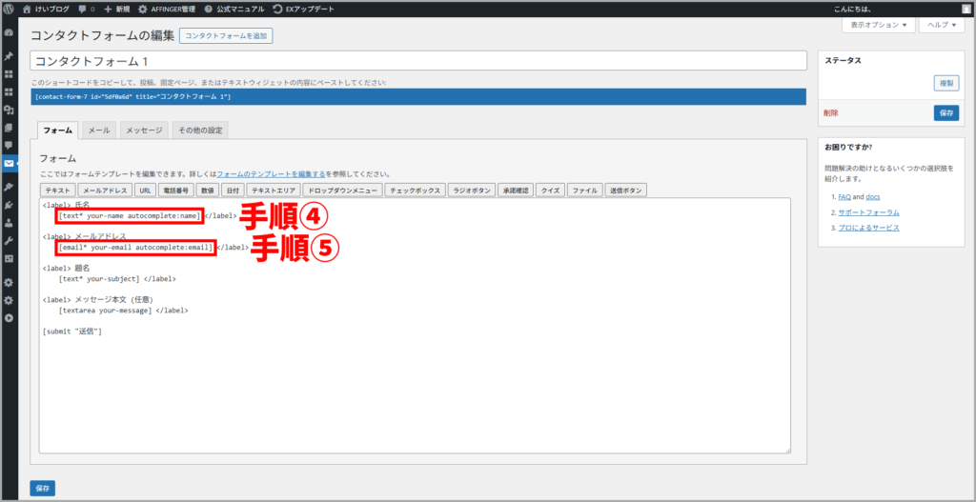Open the その他の設定 tab
The width and height of the screenshot is (976, 502).
pyautogui.click(x=199, y=130)
